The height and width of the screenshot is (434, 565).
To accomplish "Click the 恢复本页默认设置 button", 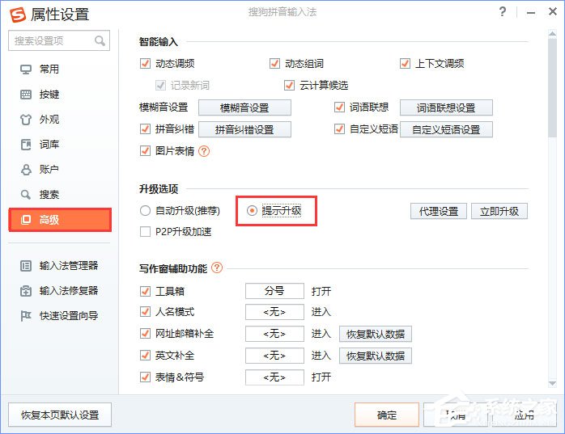I will 60,415.
